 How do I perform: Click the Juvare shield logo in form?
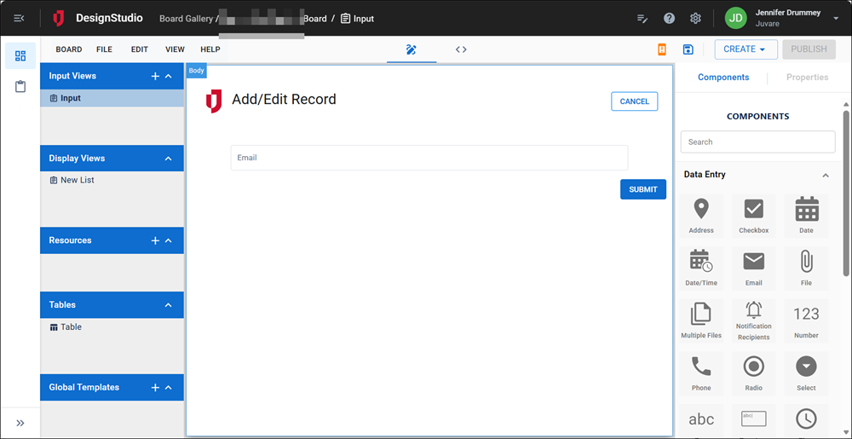click(214, 101)
